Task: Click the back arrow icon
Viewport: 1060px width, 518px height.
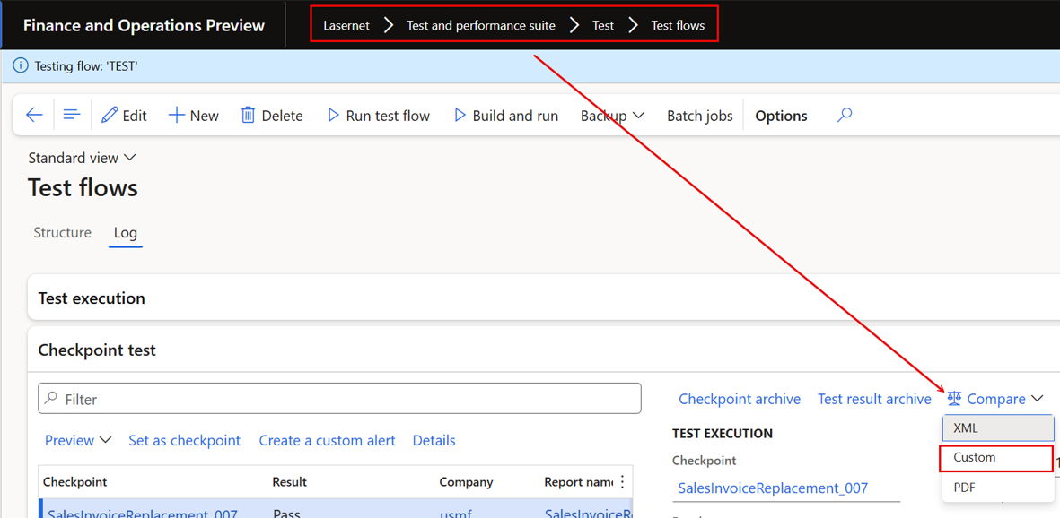Action: [x=34, y=116]
